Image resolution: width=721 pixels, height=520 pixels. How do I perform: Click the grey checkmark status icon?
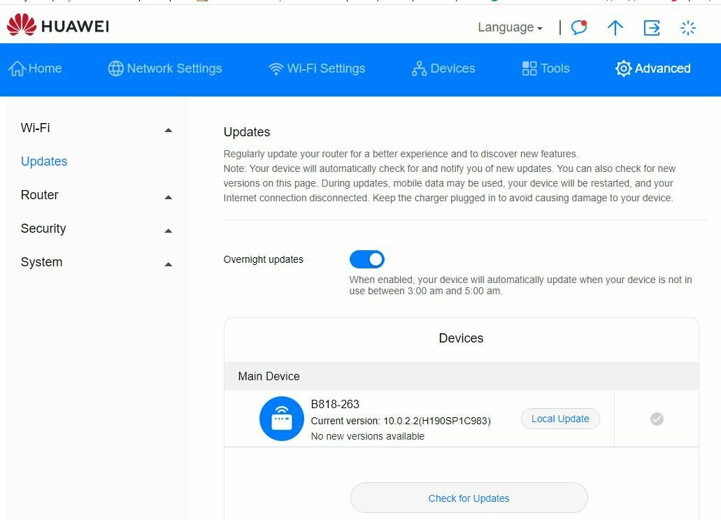(657, 419)
